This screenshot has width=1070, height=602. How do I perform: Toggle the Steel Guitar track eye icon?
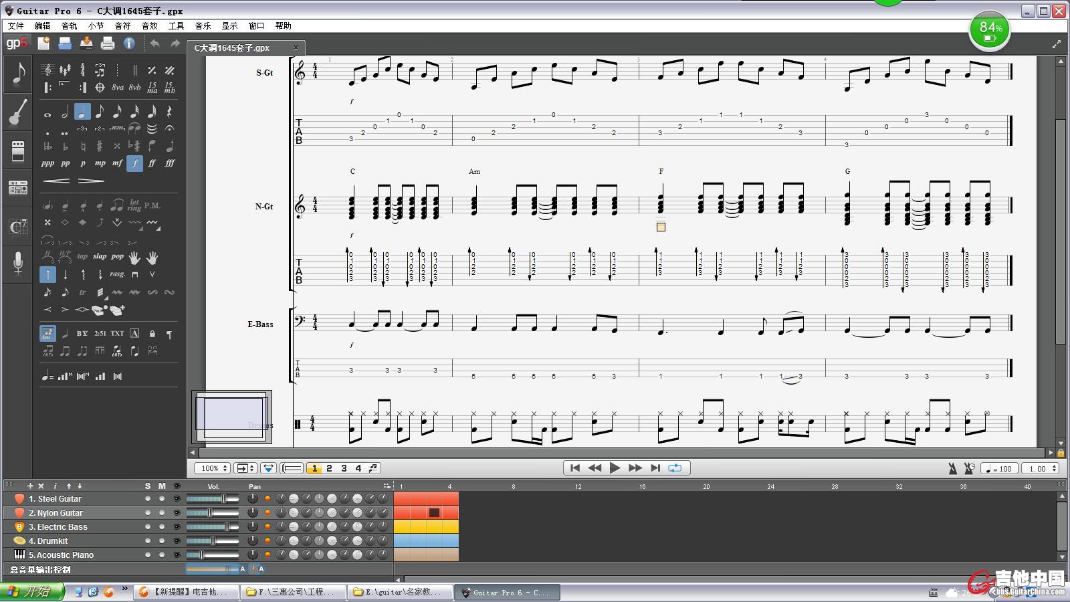click(x=177, y=498)
